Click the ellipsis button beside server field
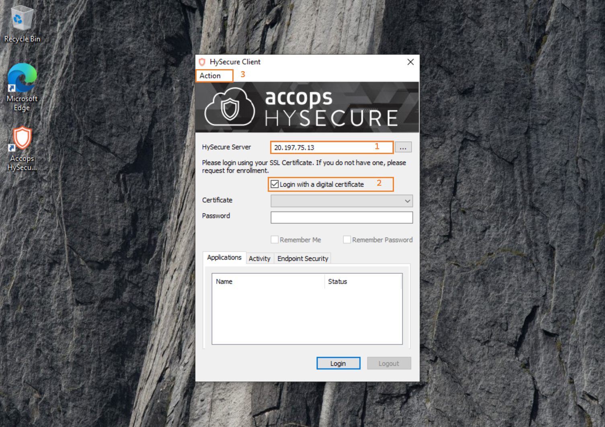This screenshot has height=427, width=605. point(403,147)
